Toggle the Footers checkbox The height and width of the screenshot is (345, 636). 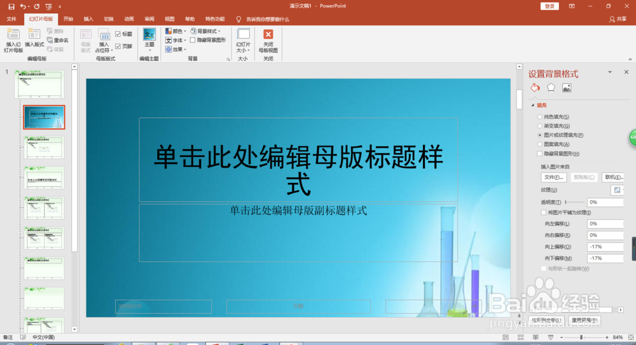coord(118,46)
